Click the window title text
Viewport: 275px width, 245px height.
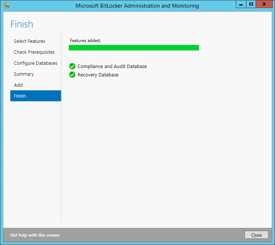[137, 6]
